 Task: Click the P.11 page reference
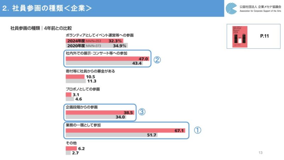[x=264, y=36]
